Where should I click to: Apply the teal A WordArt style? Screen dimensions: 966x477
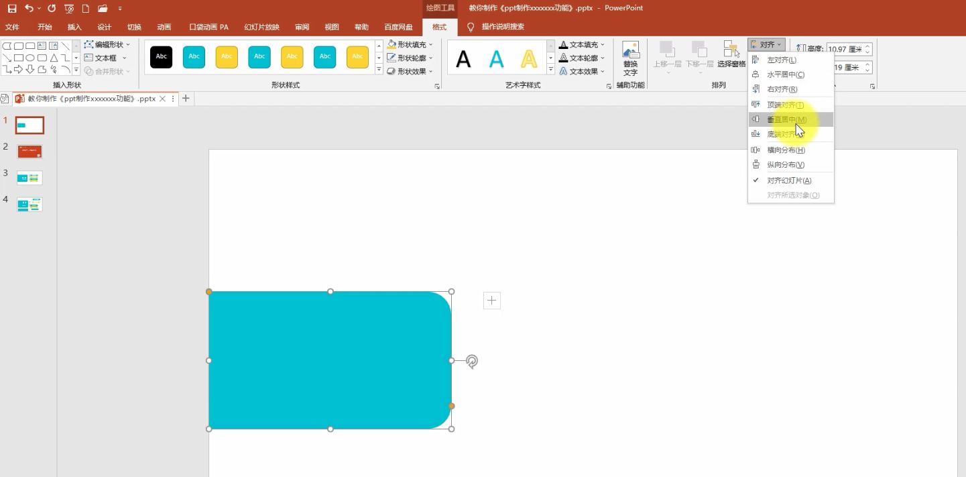(x=496, y=59)
